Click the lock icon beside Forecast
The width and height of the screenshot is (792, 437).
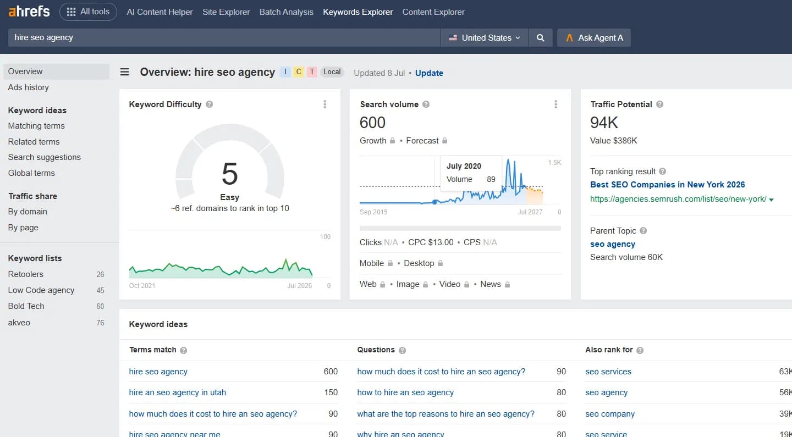(x=444, y=141)
